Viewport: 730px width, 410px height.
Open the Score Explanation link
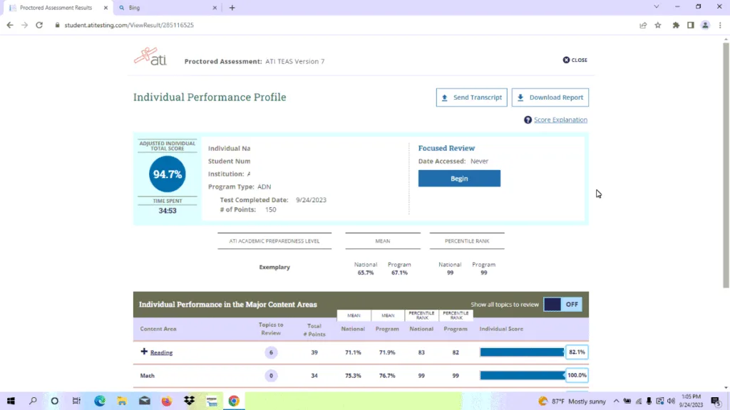pyautogui.click(x=560, y=120)
